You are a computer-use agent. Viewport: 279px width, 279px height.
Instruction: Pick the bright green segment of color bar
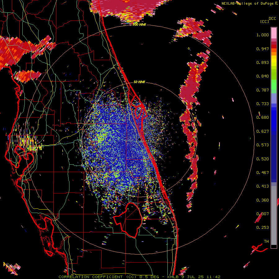coord(274,84)
